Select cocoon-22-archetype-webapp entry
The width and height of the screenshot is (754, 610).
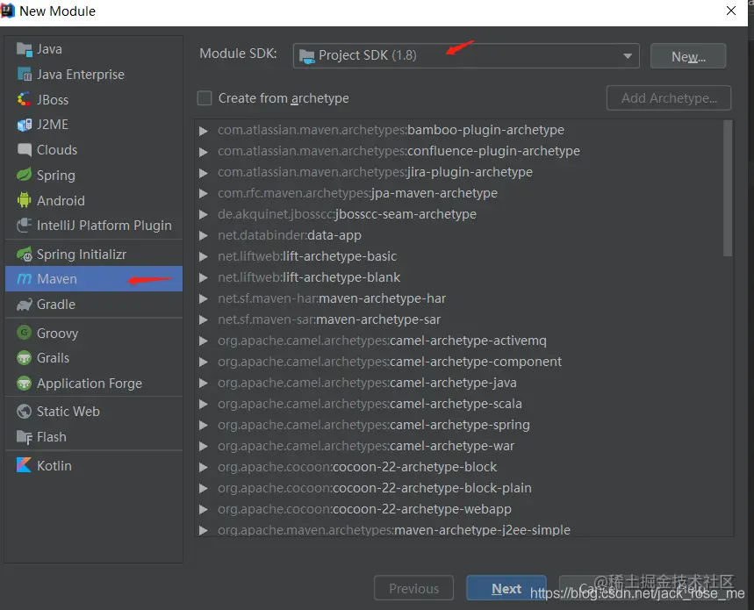pos(364,509)
